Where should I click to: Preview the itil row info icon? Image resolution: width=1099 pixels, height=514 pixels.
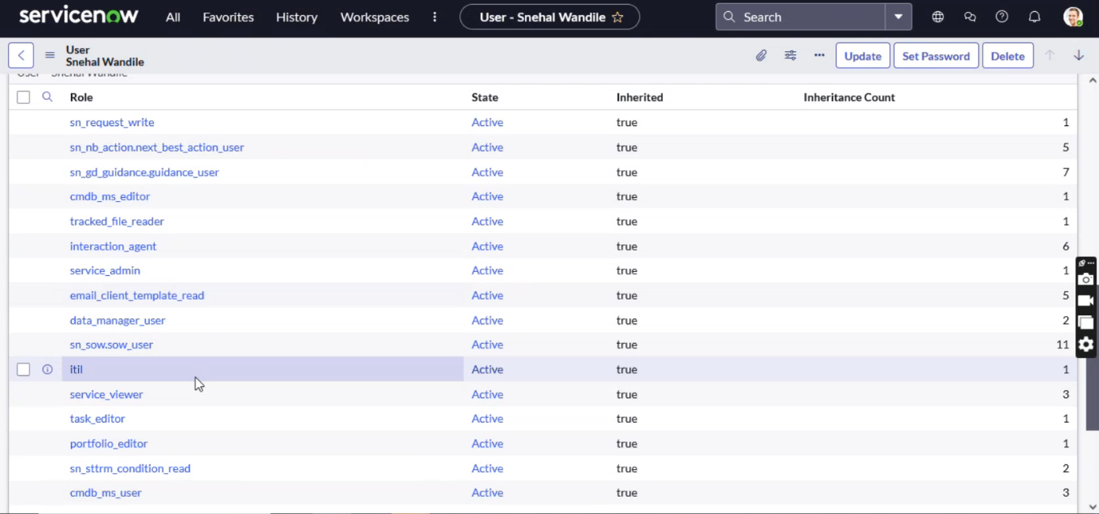point(47,369)
